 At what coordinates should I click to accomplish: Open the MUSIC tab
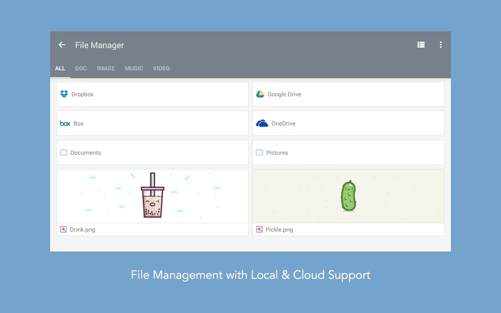pos(134,69)
